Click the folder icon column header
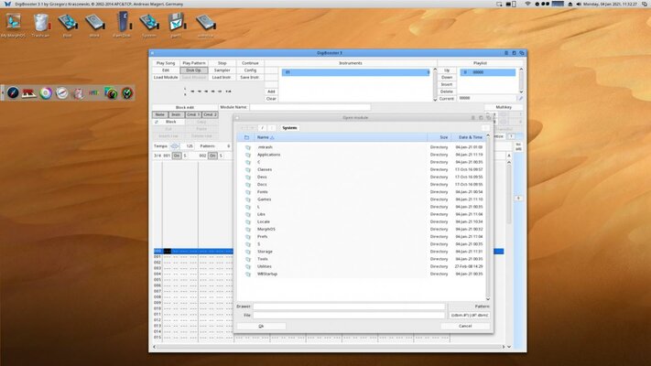 tap(246, 137)
